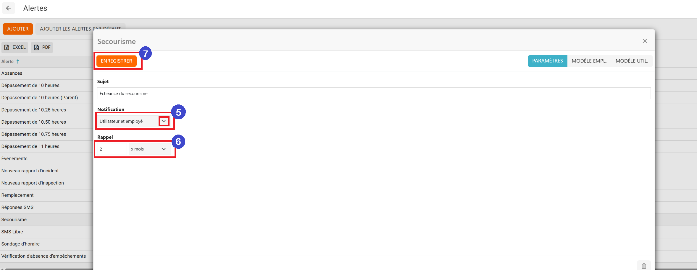Select the Sondage d'horaire alert

pyautogui.click(x=20, y=244)
